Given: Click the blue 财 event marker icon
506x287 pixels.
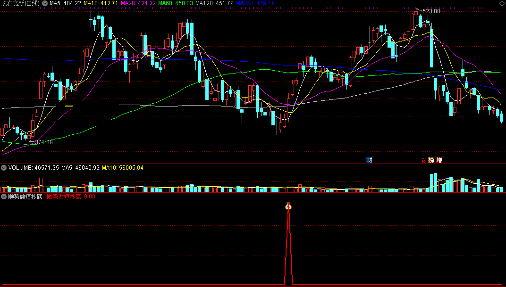Looking at the screenshot, I should coord(369,160).
